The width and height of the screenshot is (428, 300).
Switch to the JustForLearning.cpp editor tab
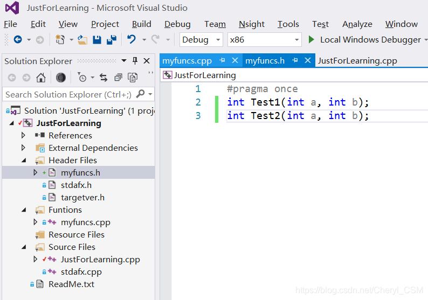pyautogui.click(x=357, y=60)
